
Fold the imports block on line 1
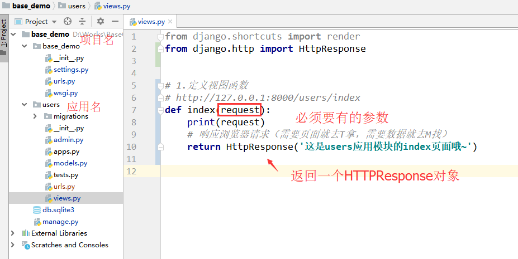[160, 37]
